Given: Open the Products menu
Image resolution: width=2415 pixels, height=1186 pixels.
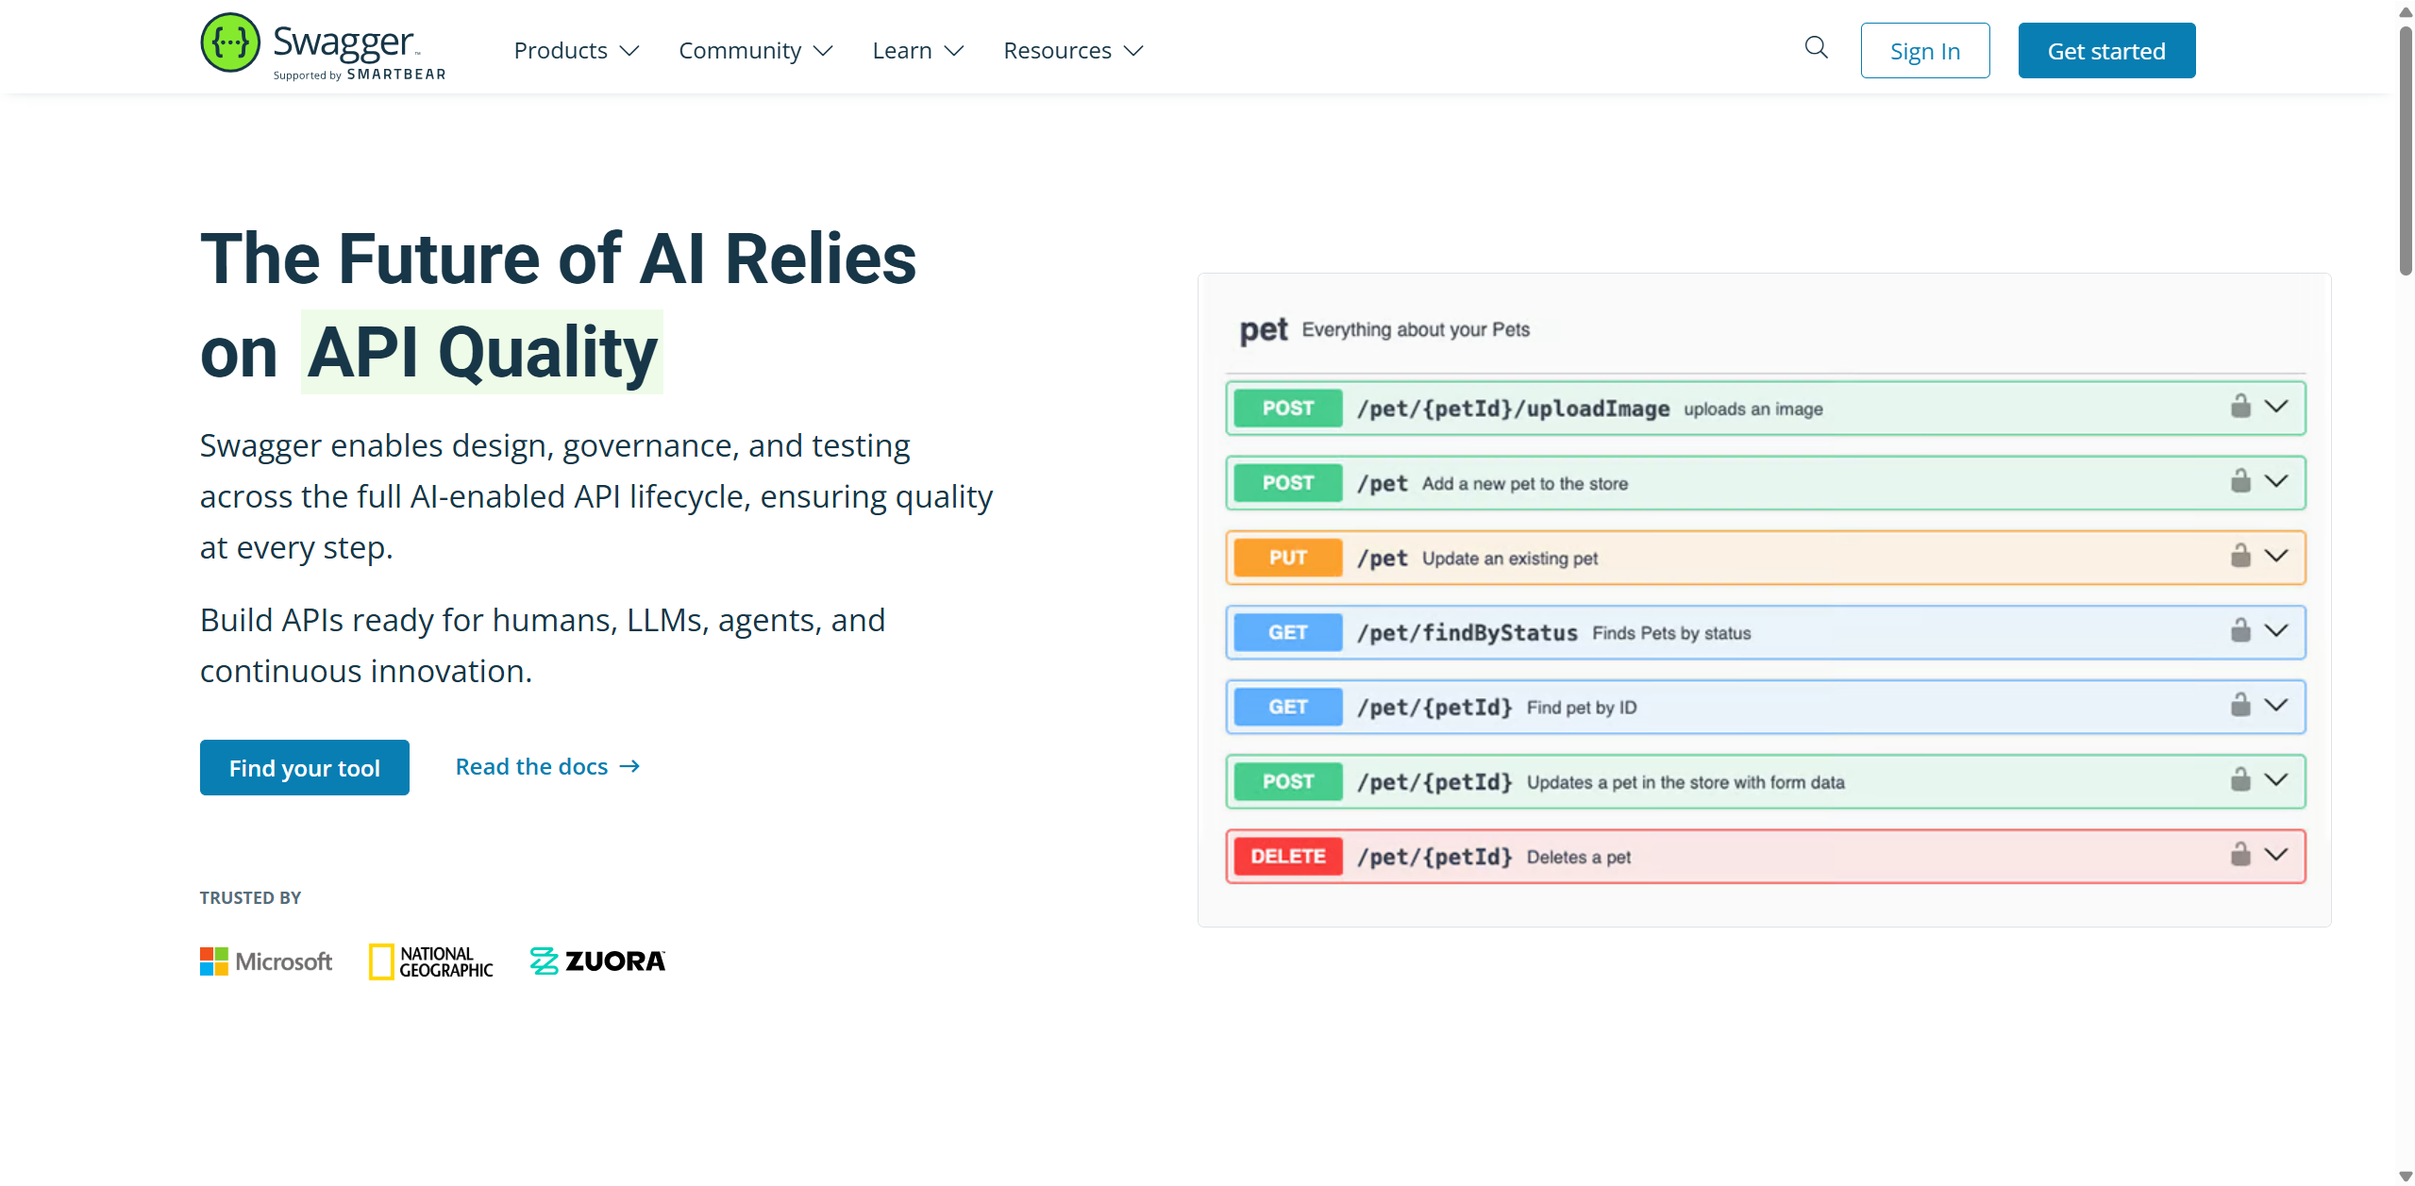Looking at the screenshot, I should 576,51.
